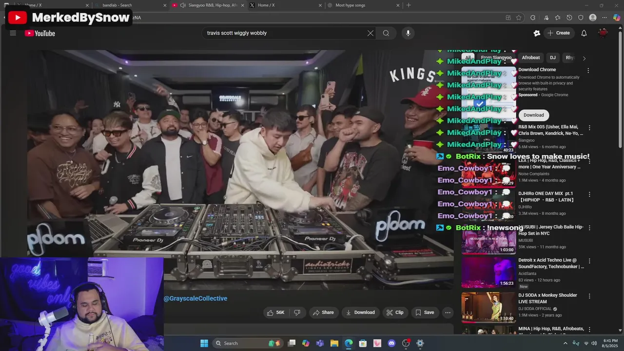Viewport: 624px width, 351px height.
Task: Open Edge extensions puzzle icon
Action: (x=533, y=18)
